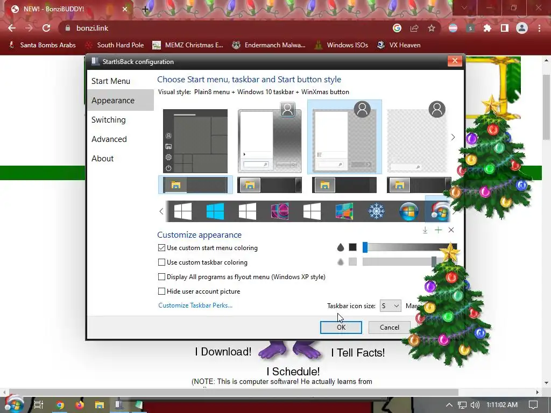Screen dimensions: 551x413
Task: Click the Google icon in address bar
Action: pos(397,28)
